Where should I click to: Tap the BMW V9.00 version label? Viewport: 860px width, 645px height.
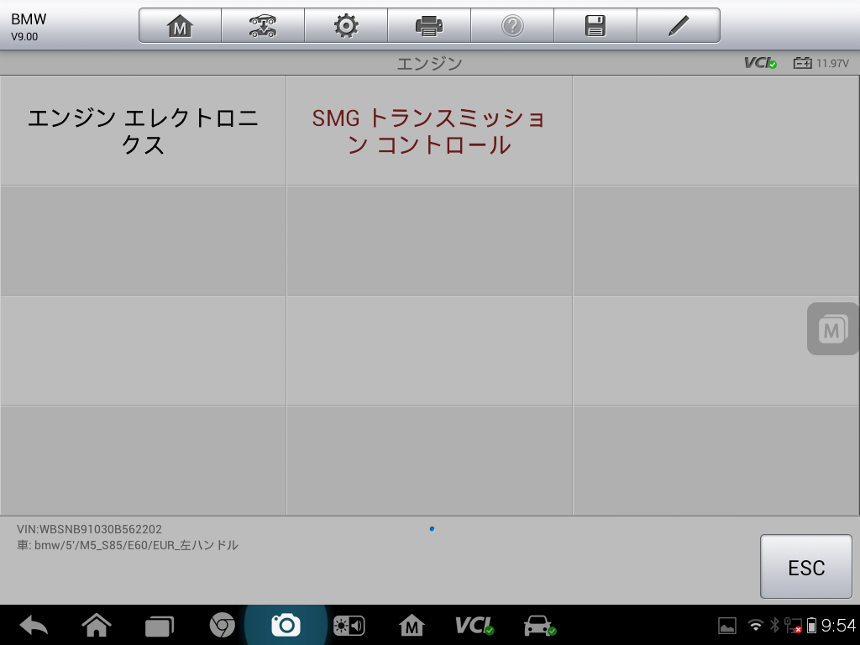coord(29,27)
